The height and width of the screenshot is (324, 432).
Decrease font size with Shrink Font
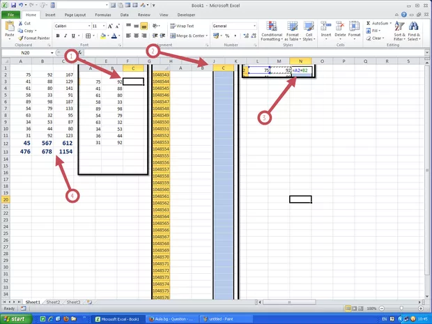[117, 26]
